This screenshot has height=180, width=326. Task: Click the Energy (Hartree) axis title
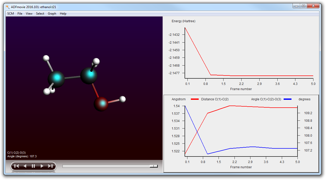coord(184,21)
